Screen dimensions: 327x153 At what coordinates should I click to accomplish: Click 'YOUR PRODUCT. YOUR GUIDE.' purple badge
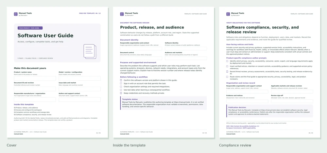[x=30, y=28]
